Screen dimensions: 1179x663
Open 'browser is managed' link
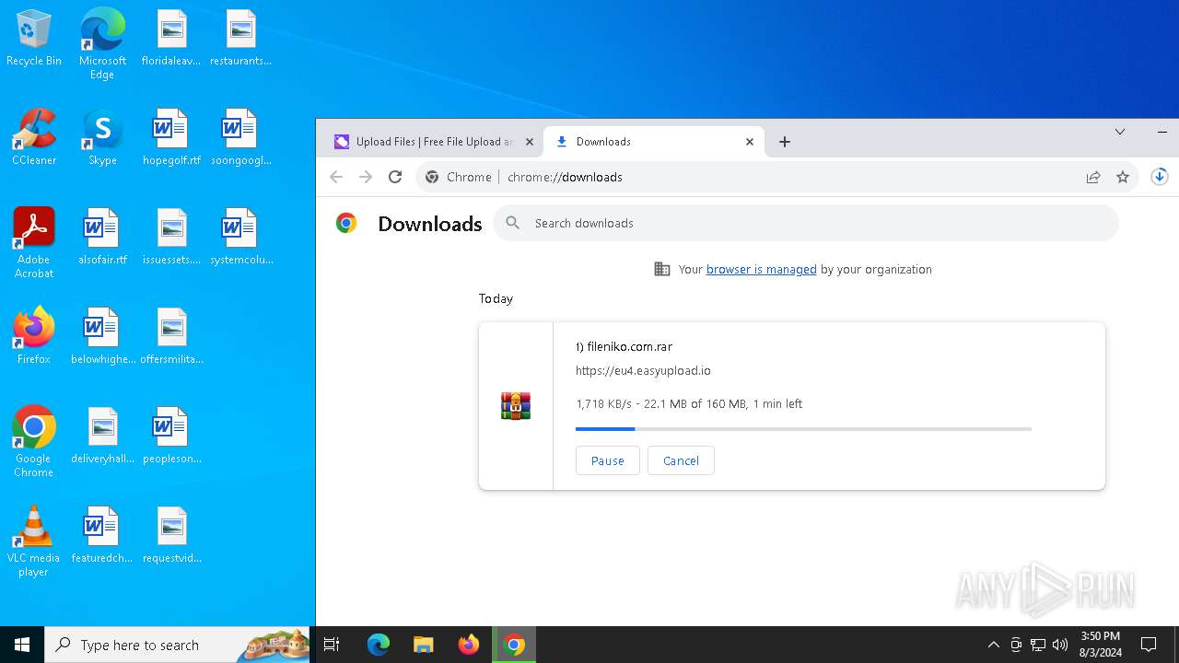point(761,270)
